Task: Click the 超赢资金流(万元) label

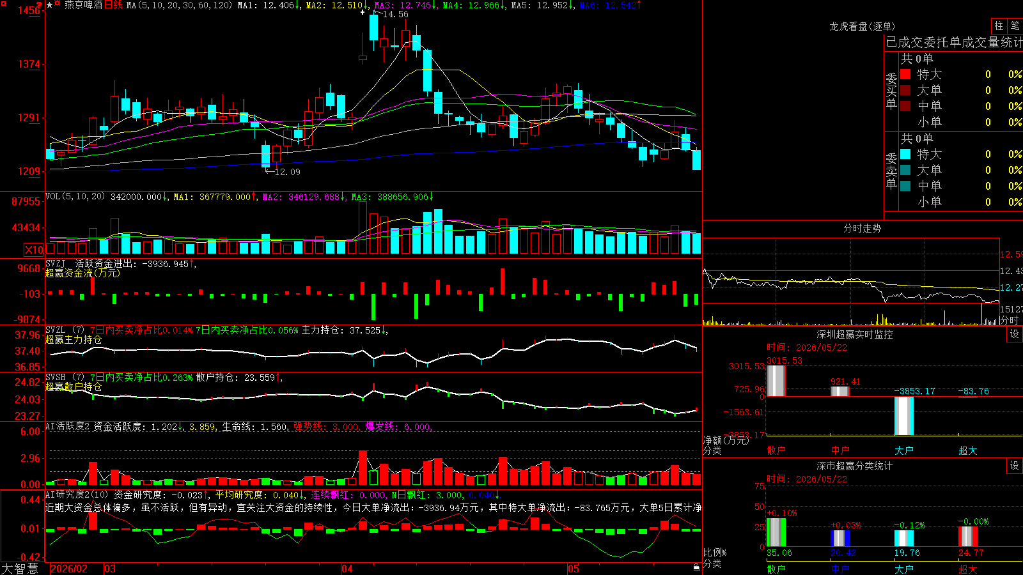Action: (82, 273)
